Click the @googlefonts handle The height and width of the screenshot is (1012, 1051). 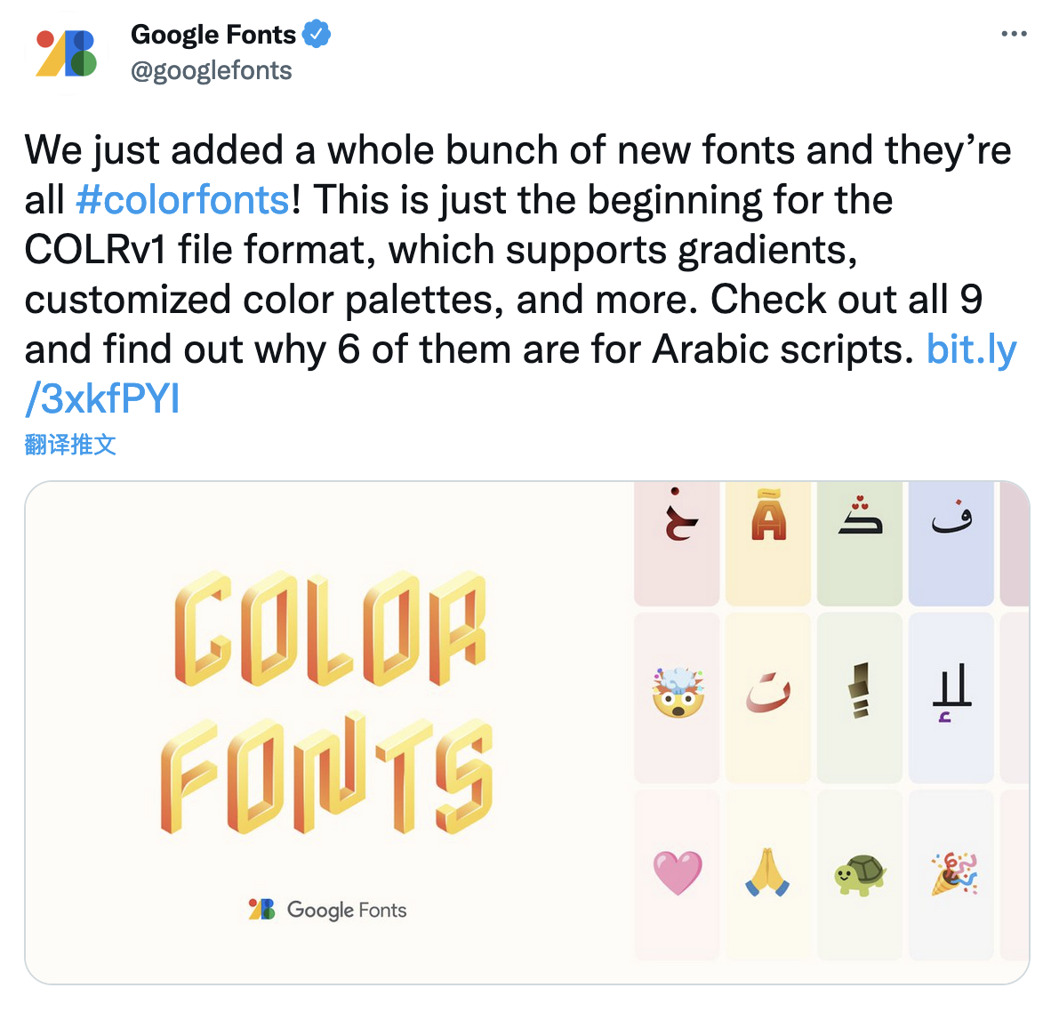pyautogui.click(x=211, y=70)
